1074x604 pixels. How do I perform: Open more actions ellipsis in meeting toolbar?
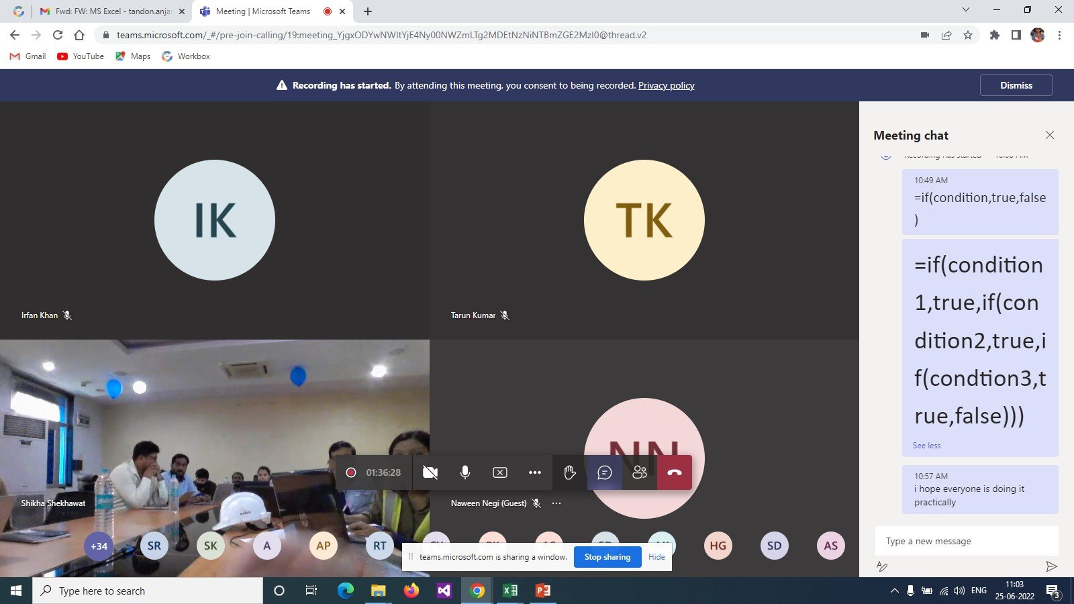[534, 472]
